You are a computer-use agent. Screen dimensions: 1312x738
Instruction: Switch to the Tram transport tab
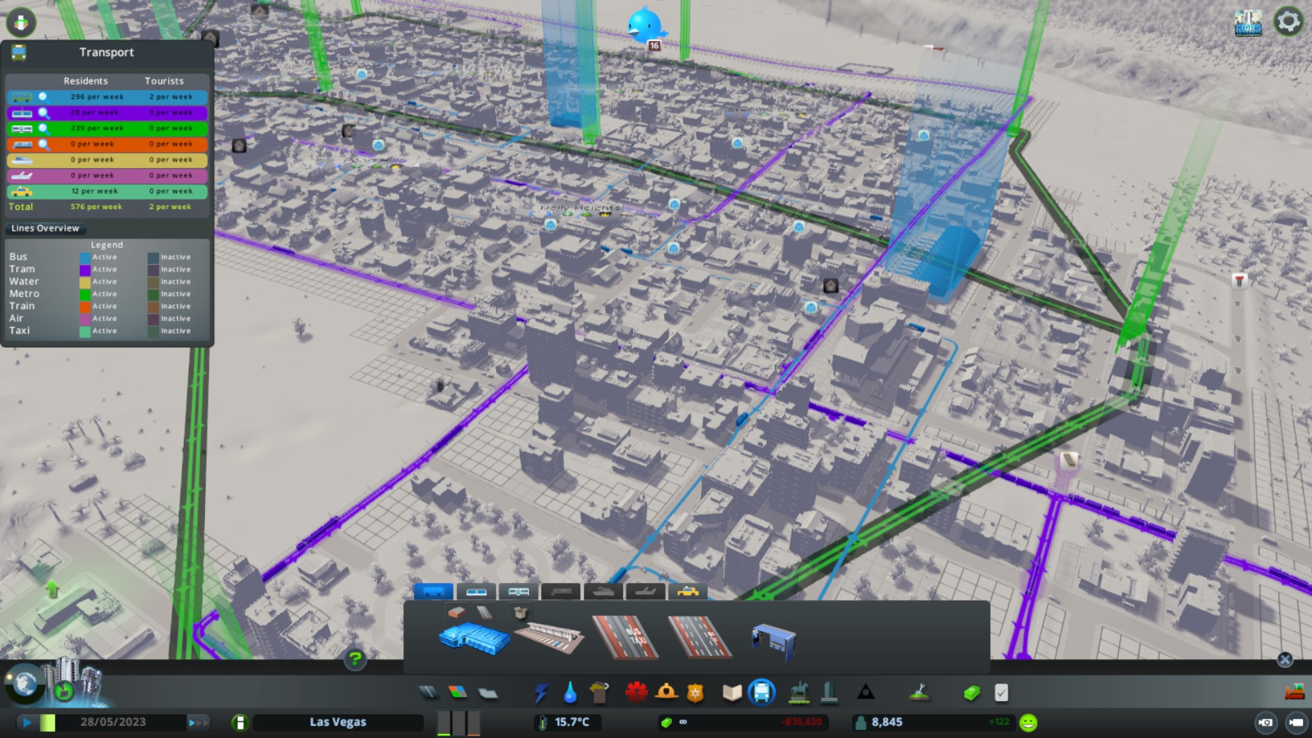[476, 592]
